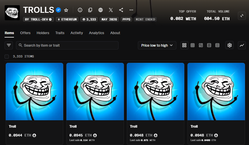
Task: Click the OpenSea icon beside 0.0945 ETH
Action: click(x=95, y=135)
